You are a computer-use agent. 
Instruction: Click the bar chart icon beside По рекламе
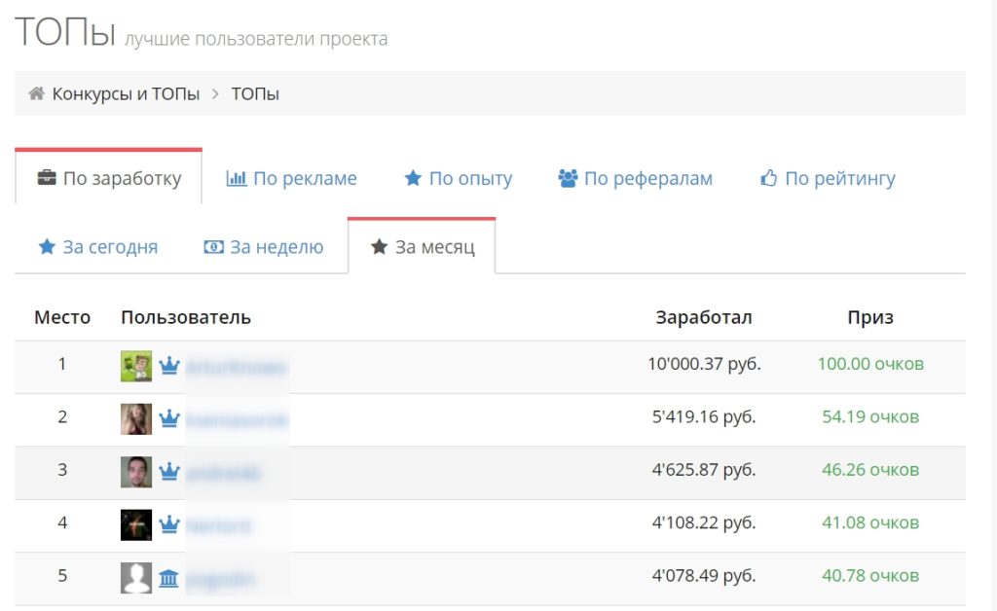[236, 179]
